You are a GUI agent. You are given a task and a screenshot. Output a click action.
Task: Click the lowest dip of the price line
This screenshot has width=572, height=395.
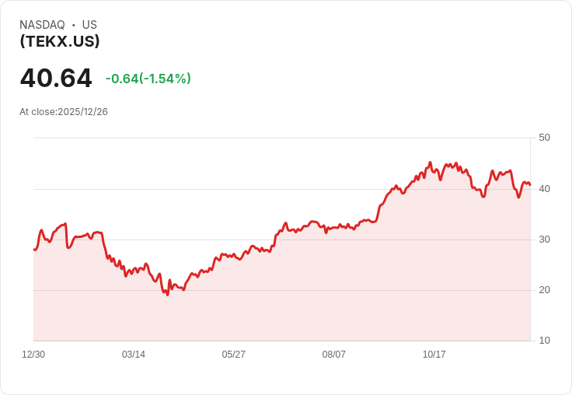(167, 295)
